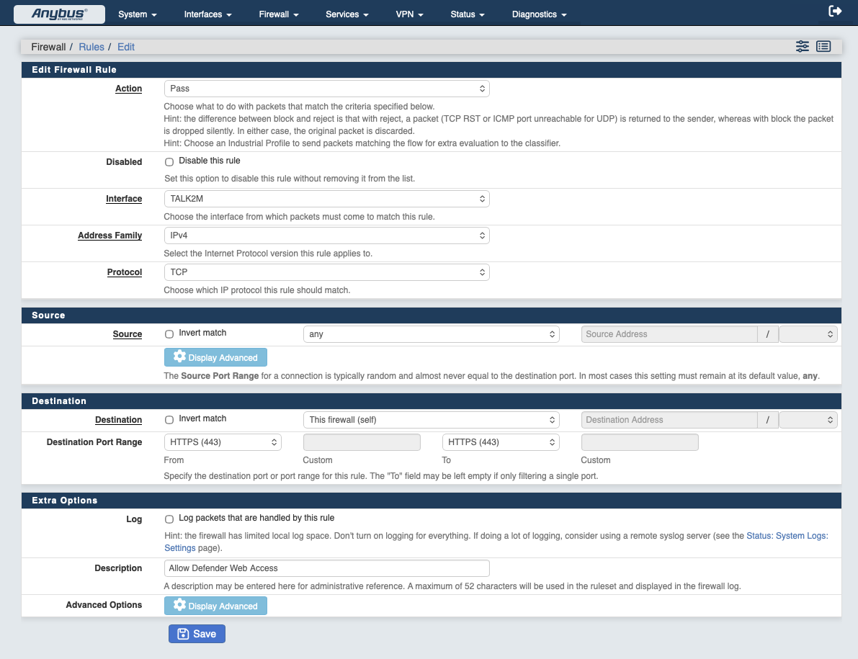The image size is (858, 659).
Task: Enable Log packets handled by this rule
Action: (169, 519)
